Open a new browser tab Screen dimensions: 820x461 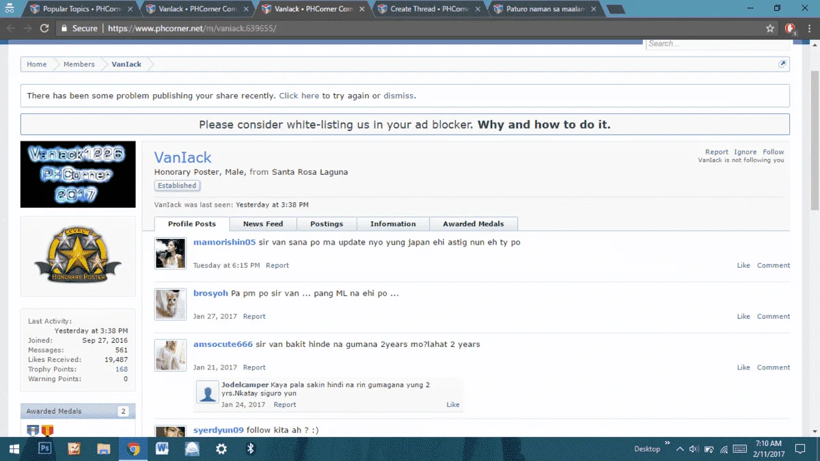tap(615, 10)
